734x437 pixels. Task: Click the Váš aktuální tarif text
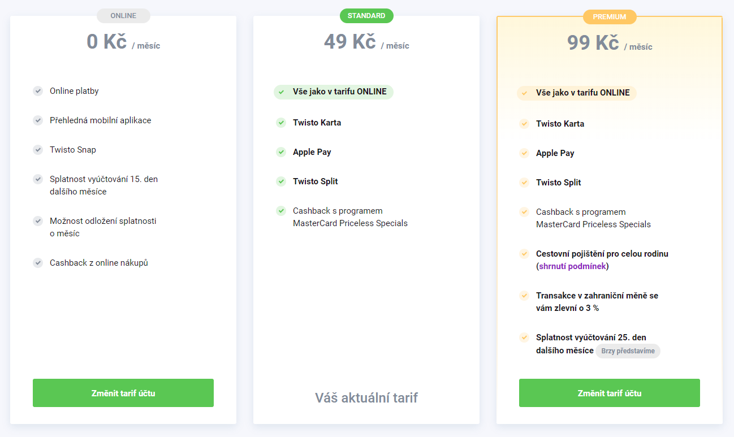[366, 397]
